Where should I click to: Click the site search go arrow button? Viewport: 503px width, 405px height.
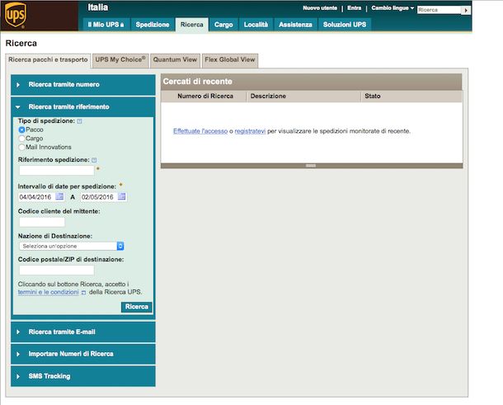click(466, 10)
